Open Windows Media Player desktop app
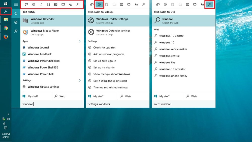The height and width of the screenshot is (142, 252). tap(52, 32)
